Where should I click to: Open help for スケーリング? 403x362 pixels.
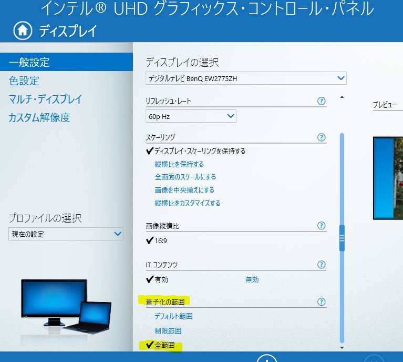click(321, 137)
